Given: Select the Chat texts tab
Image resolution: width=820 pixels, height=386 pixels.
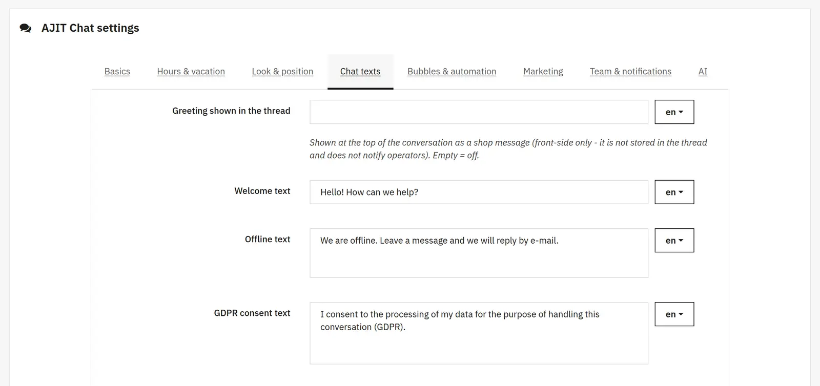Looking at the screenshot, I should [x=360, y=71].
